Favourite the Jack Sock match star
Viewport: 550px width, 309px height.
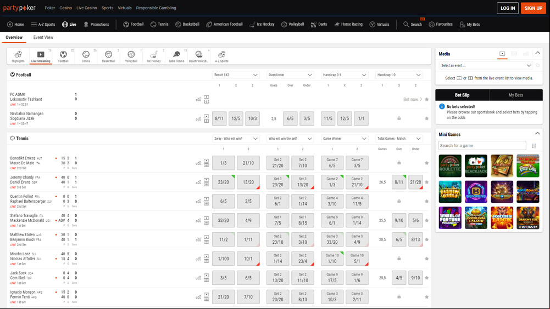pyautogui.click(x=426, y=278)
